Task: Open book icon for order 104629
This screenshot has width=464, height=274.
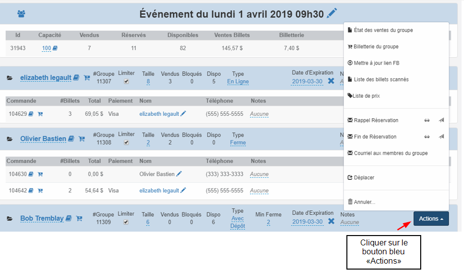Action: [31, 114]
